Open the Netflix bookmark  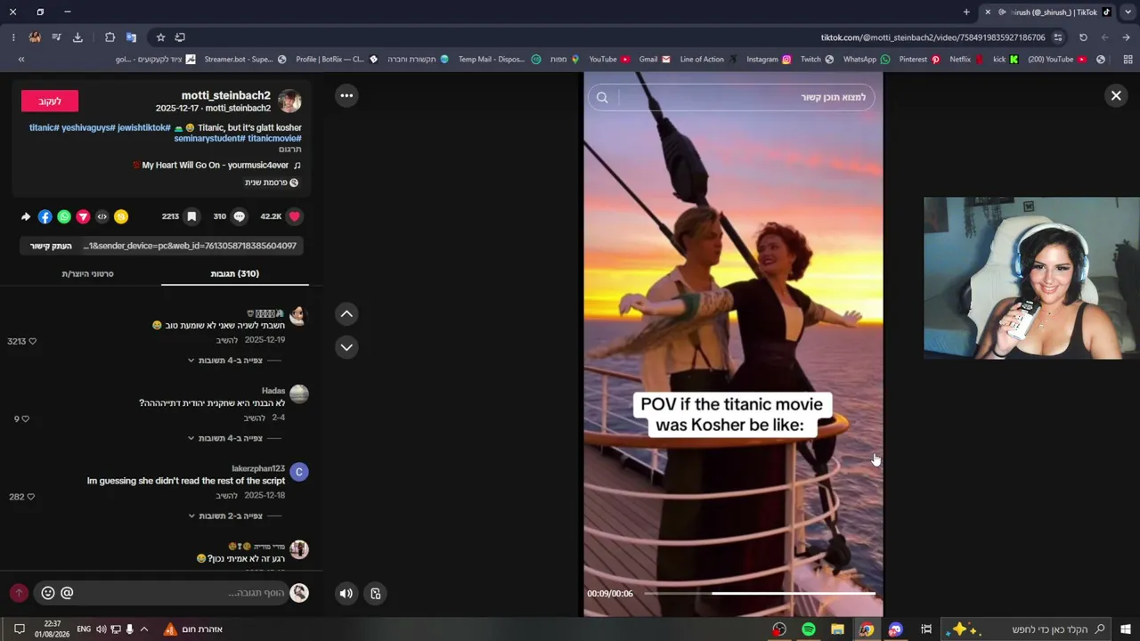(x=966, y=60)
